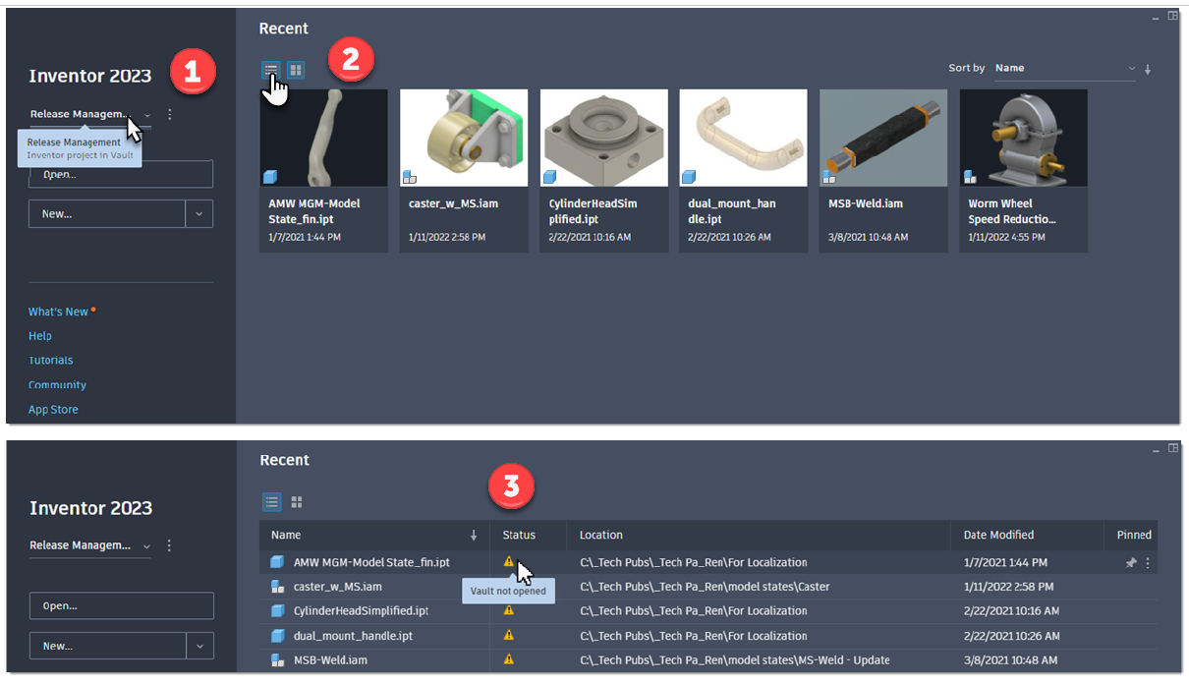Expand Release Management project dropdown in thumbnail panel
Viewport: 1189px width, 685px height.
pos(147,115)
